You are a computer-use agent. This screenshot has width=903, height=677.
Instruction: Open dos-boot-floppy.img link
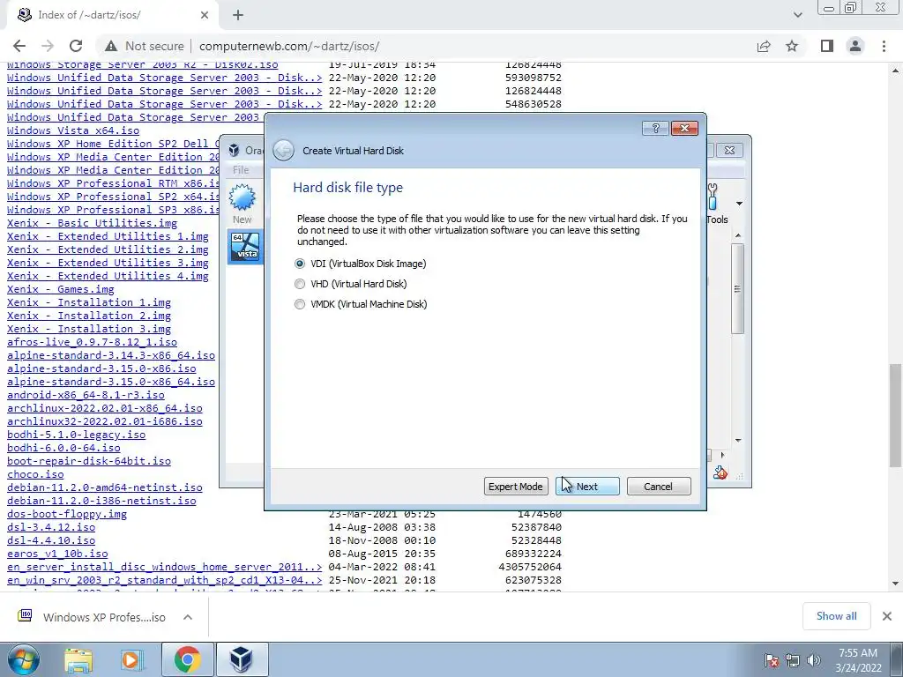pyautogui.click(x=67, y=515)
